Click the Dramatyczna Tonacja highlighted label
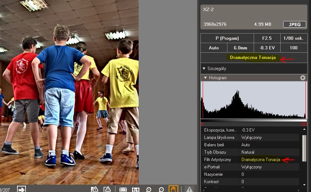 click(253, 57)
